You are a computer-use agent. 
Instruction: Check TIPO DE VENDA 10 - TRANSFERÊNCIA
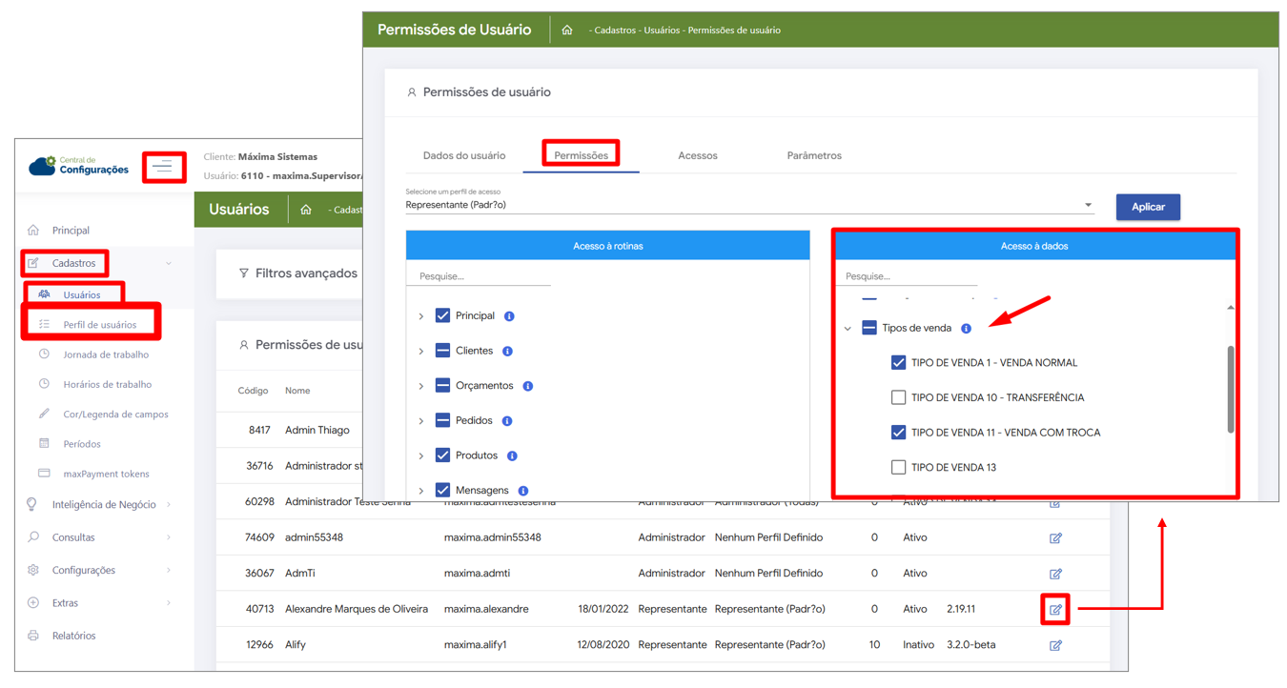tap(898, 397)
